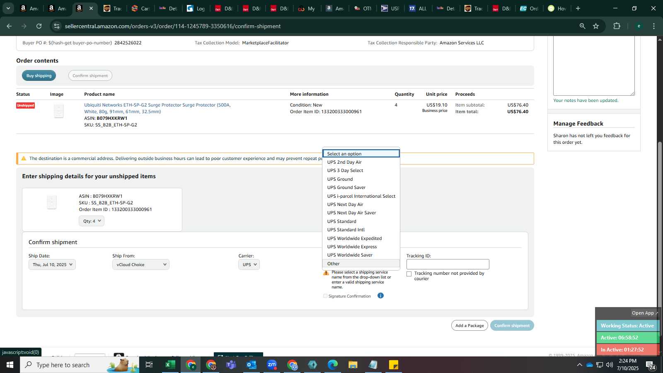Open File Explorer from the taskbar
The width and height of the screenshot is (663, 373).
[x=353, y=365]
